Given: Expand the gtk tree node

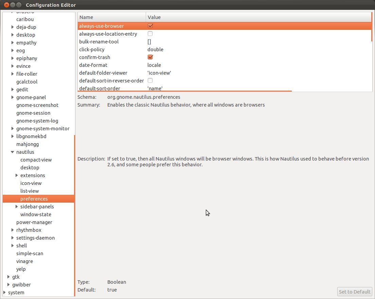Looking at the screenshot, I should click(x=8, y=277).
